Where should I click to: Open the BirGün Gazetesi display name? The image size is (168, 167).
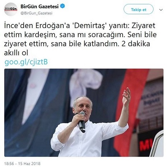coord(39,6)
